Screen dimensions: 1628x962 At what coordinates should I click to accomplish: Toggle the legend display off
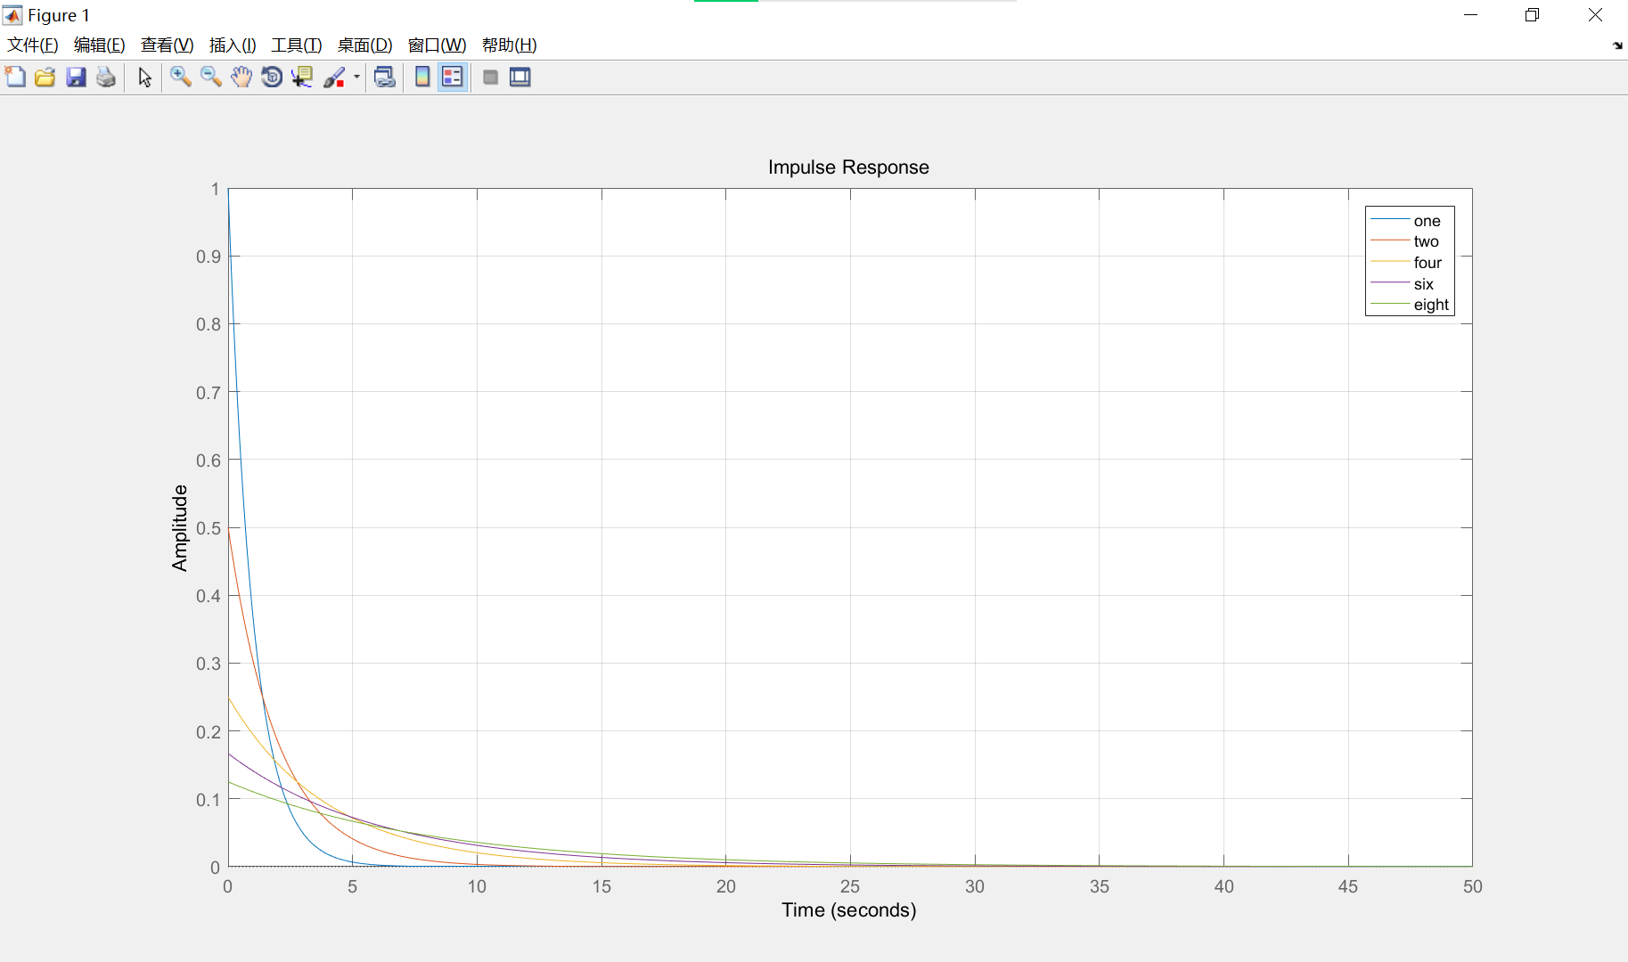click(x=452, y=77)
